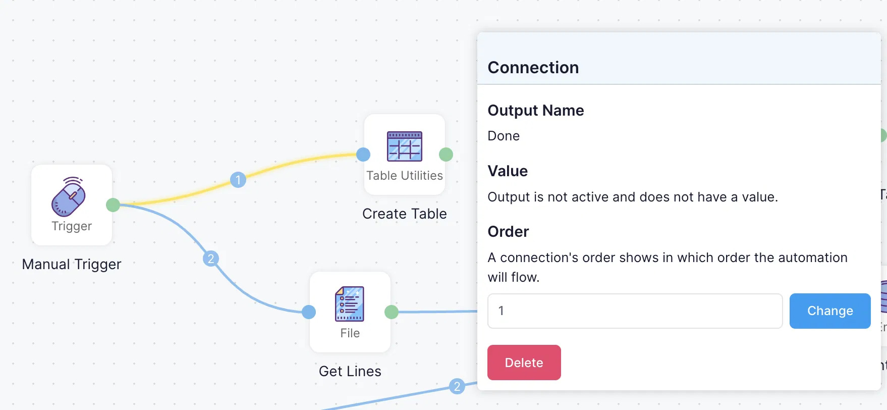This screenshot has width=887, height=410.
Task: Click the Manual Trigger mouse icon
Action: pos(69,197)
